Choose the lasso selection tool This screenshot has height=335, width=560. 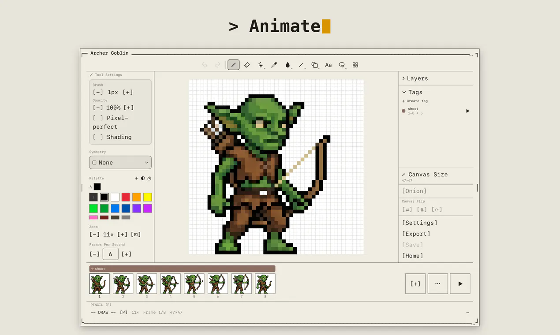(x=341, y=65)
